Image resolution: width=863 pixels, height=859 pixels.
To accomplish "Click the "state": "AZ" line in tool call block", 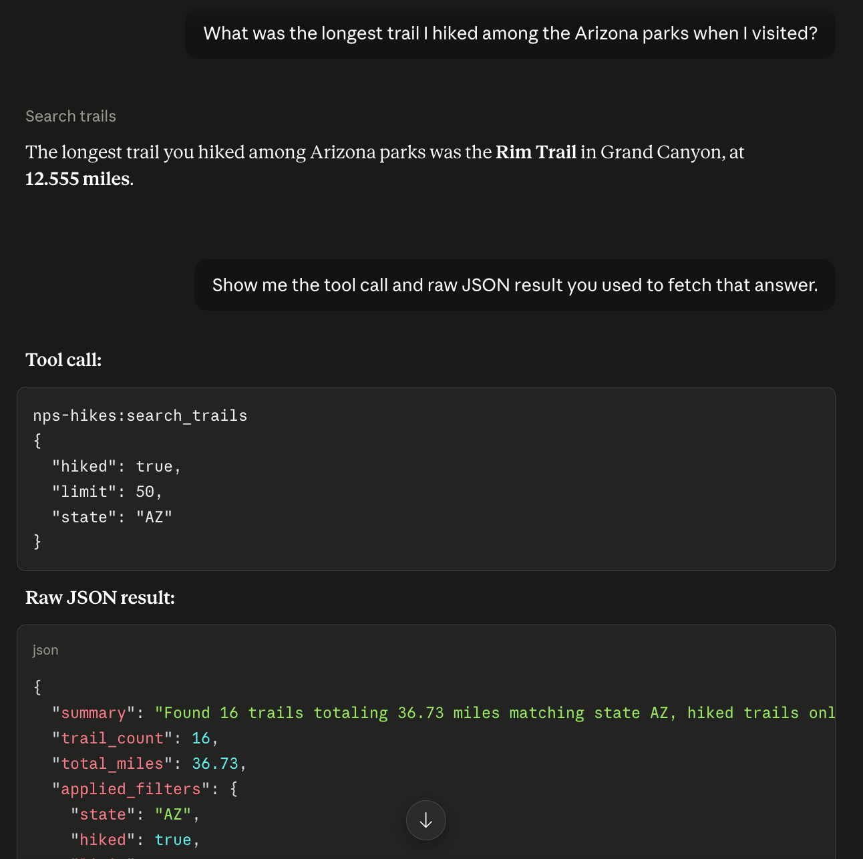I will pyautogui.click(x=112, y=517).
